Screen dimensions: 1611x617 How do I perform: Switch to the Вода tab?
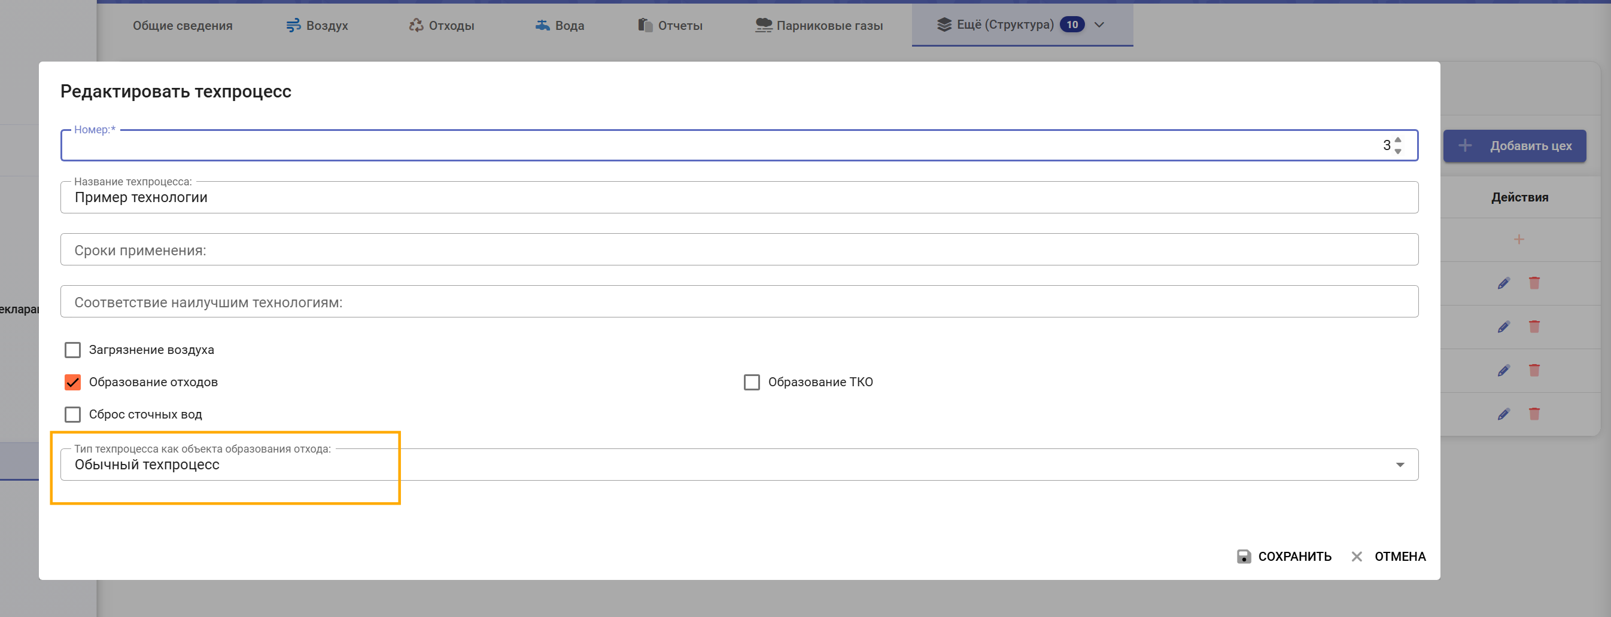coord(560,26)
